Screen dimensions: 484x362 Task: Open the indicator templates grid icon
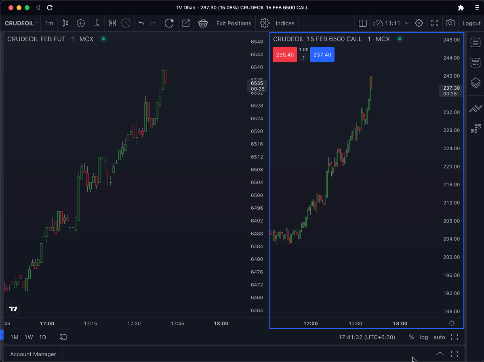click(x=112, y=23)
